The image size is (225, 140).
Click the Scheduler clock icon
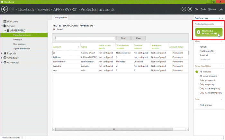click(x=5, y=58)
